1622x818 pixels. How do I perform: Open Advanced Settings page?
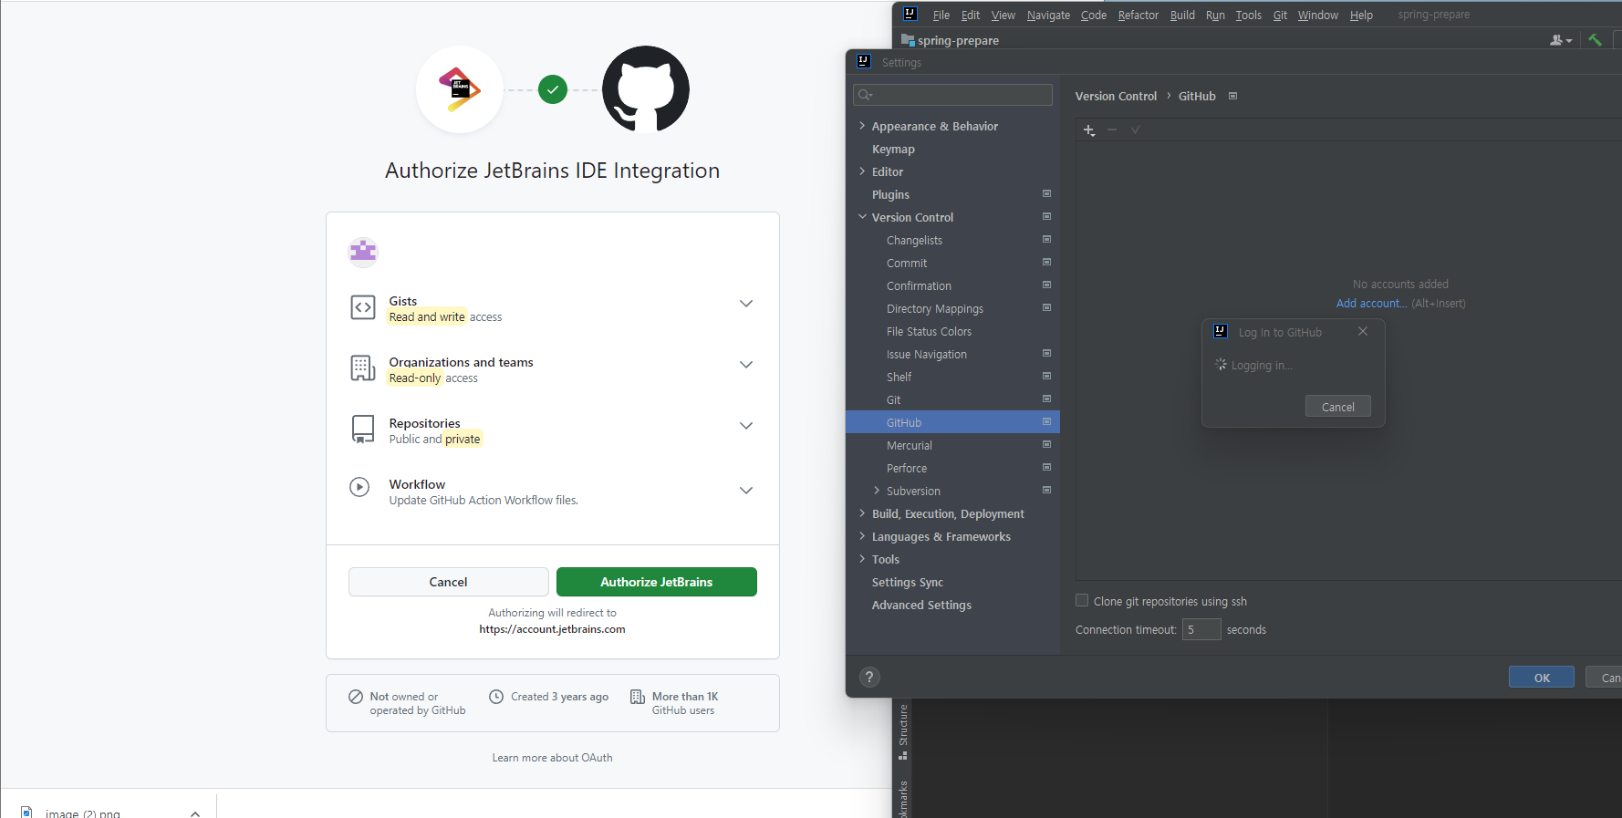(921, 605)
